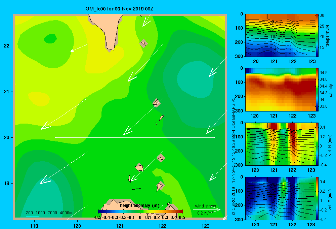336x229 pixels.
Task: Click the '200 1000 2000 4000m' depth contour legend
Action: point(49,213)
